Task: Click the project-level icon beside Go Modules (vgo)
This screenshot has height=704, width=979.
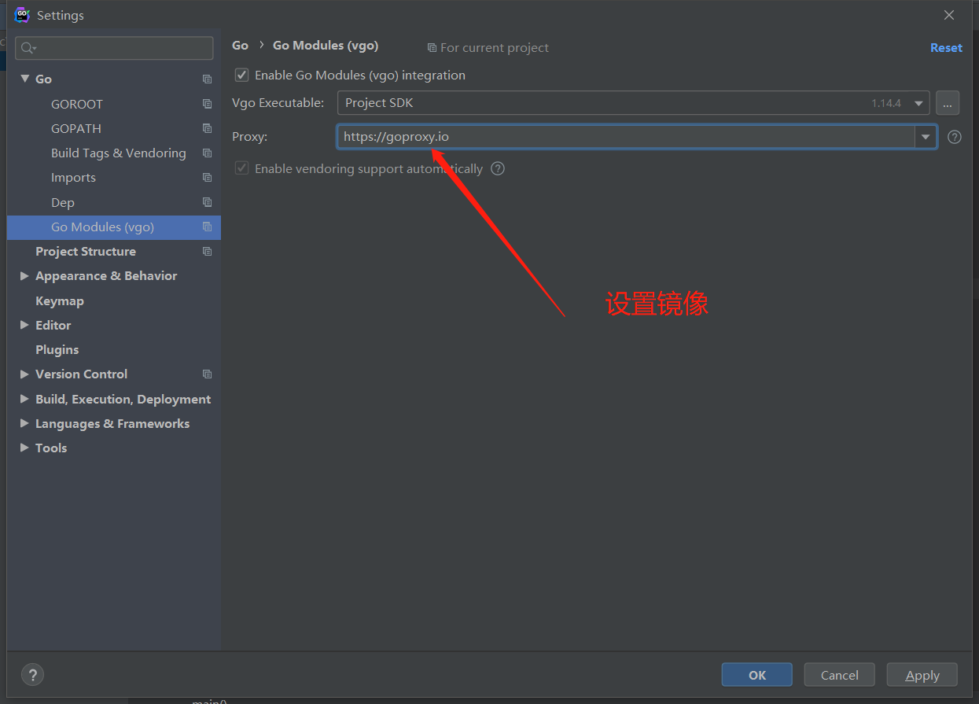Action: [x=207, y=227]
